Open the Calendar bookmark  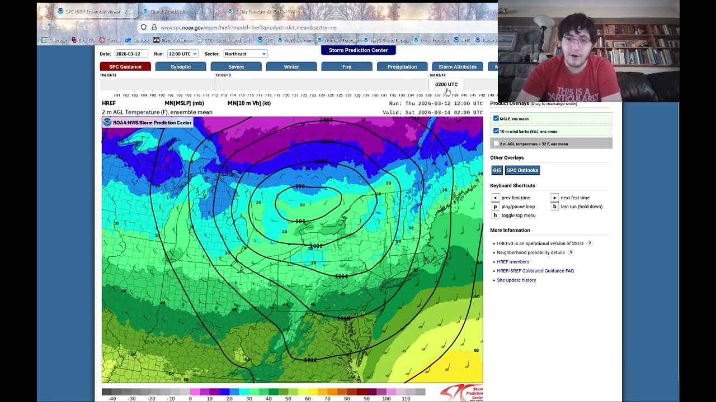[x=54, y=40]
